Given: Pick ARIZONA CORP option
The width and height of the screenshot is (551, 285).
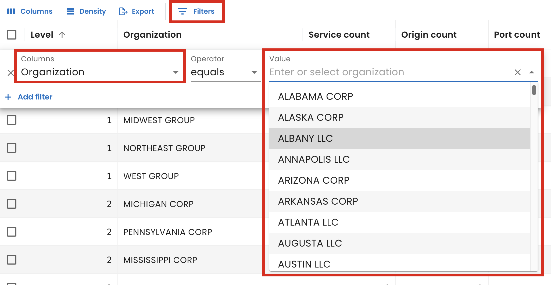Looking at the screenshot, I should [400, 180].
